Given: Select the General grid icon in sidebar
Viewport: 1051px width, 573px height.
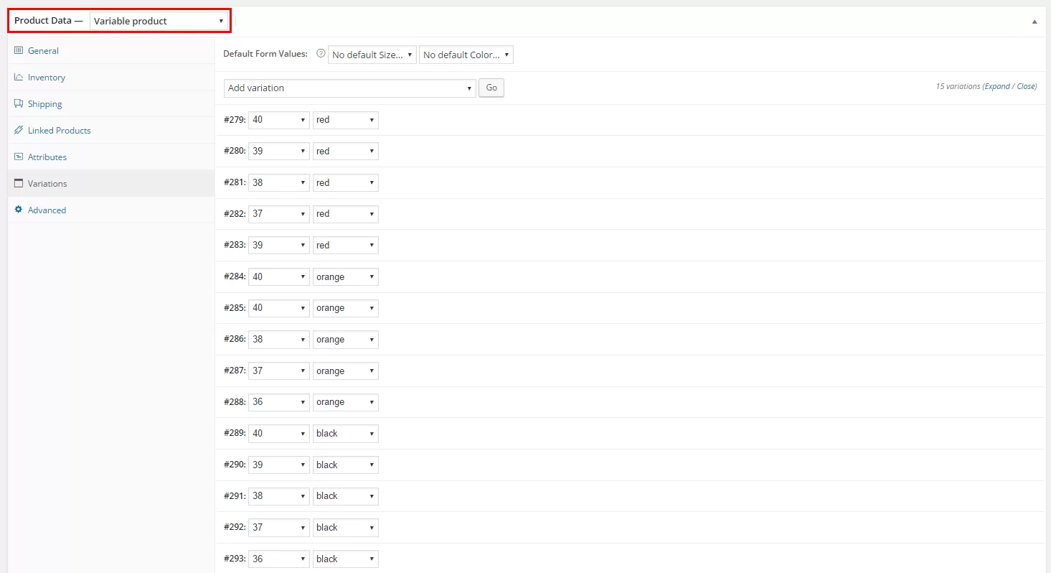Looking at the screenshot, I should [19, 50].
